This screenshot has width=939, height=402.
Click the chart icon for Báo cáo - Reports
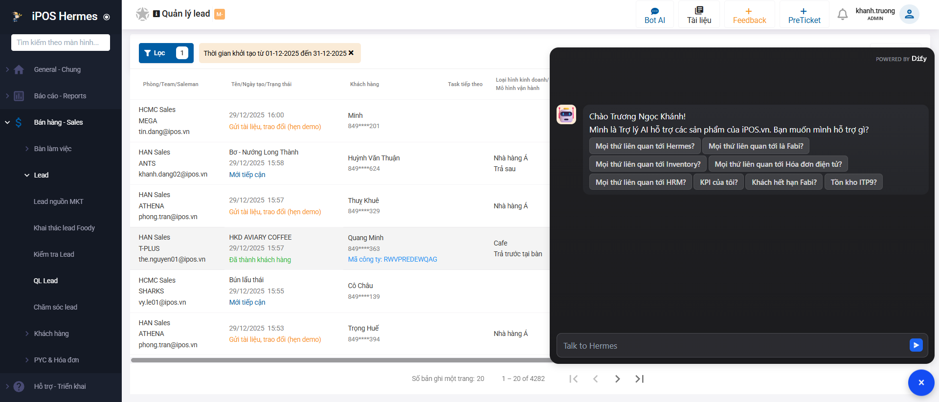click(19, 96)
